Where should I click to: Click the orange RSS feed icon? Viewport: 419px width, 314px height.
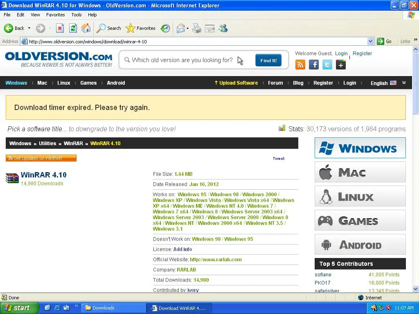point(300,65)
